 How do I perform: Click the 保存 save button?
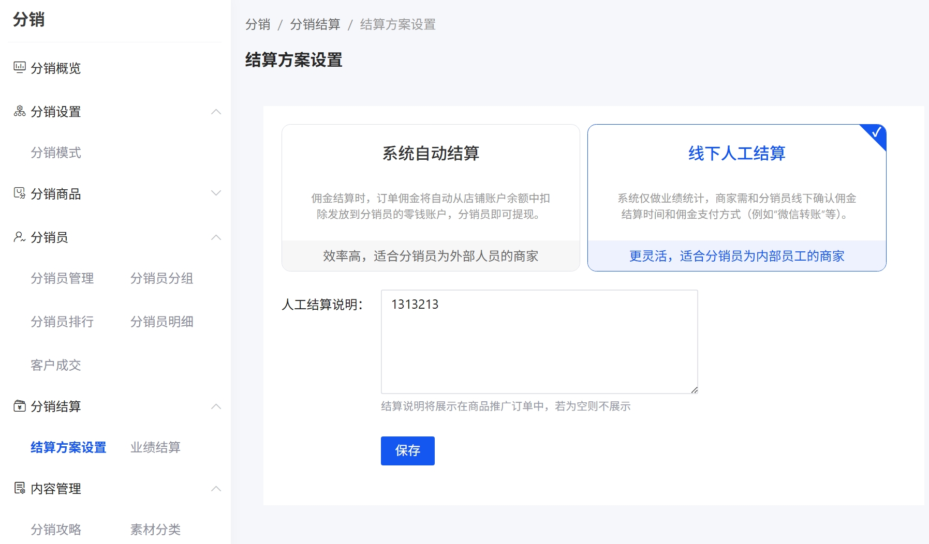(x=407, y=450)
